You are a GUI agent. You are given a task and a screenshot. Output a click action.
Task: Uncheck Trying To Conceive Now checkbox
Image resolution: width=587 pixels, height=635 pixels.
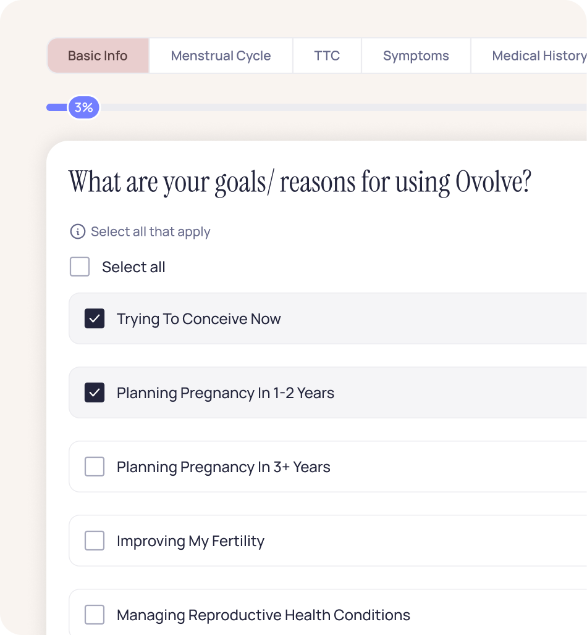(95, 319)
